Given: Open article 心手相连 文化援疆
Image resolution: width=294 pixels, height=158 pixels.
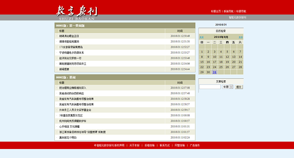Looking at the screenshot, I should pyautogui.click(x=69, y=127).
